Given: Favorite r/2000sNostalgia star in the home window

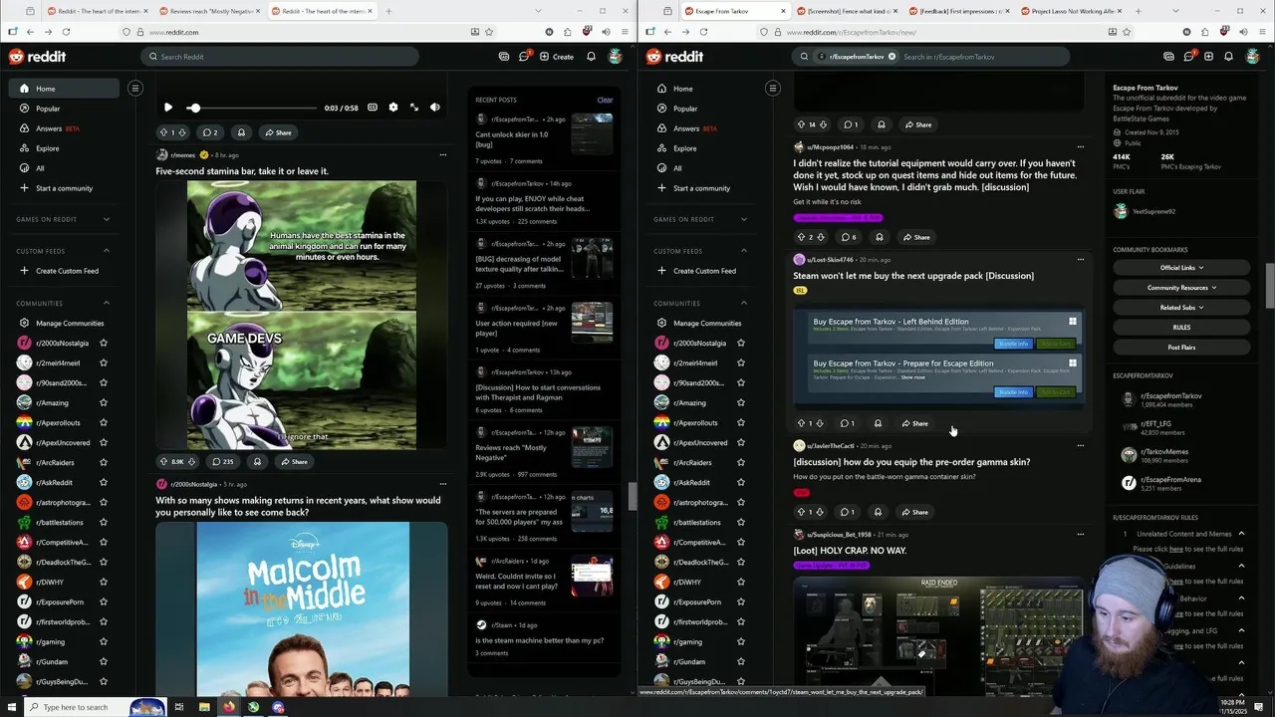Looking at the screenshot, I should (x=104, y=343).
